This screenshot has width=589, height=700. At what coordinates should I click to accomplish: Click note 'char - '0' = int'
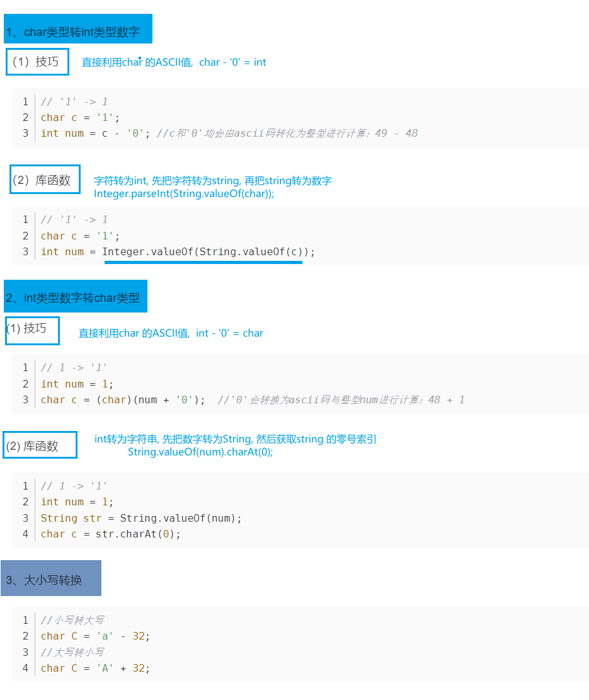coord(232,62)
